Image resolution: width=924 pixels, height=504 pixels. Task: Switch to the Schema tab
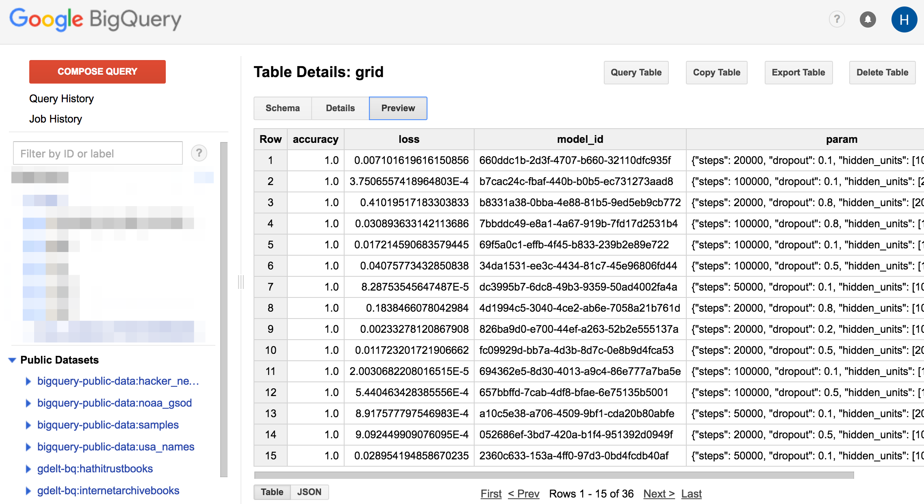click(283, 108)
